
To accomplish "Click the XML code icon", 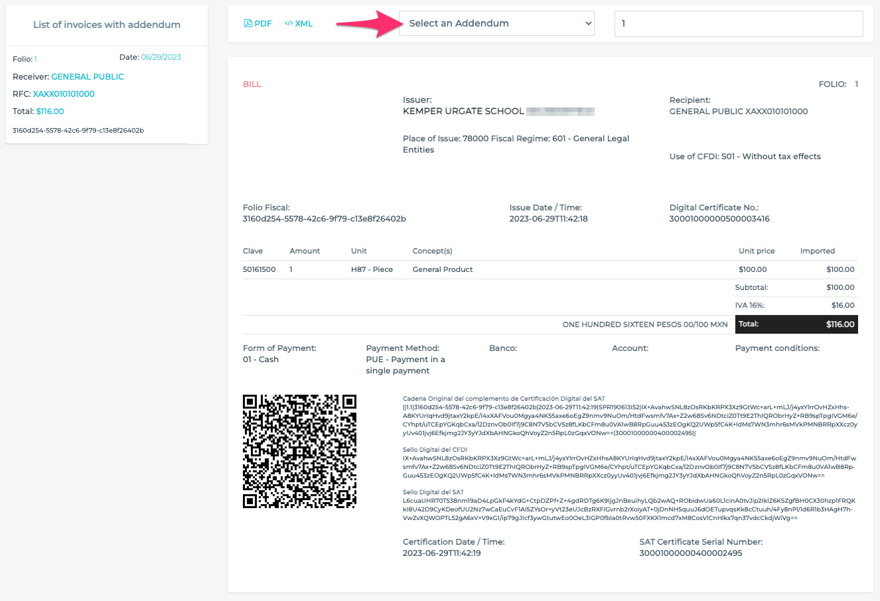I will click(289, 23).
